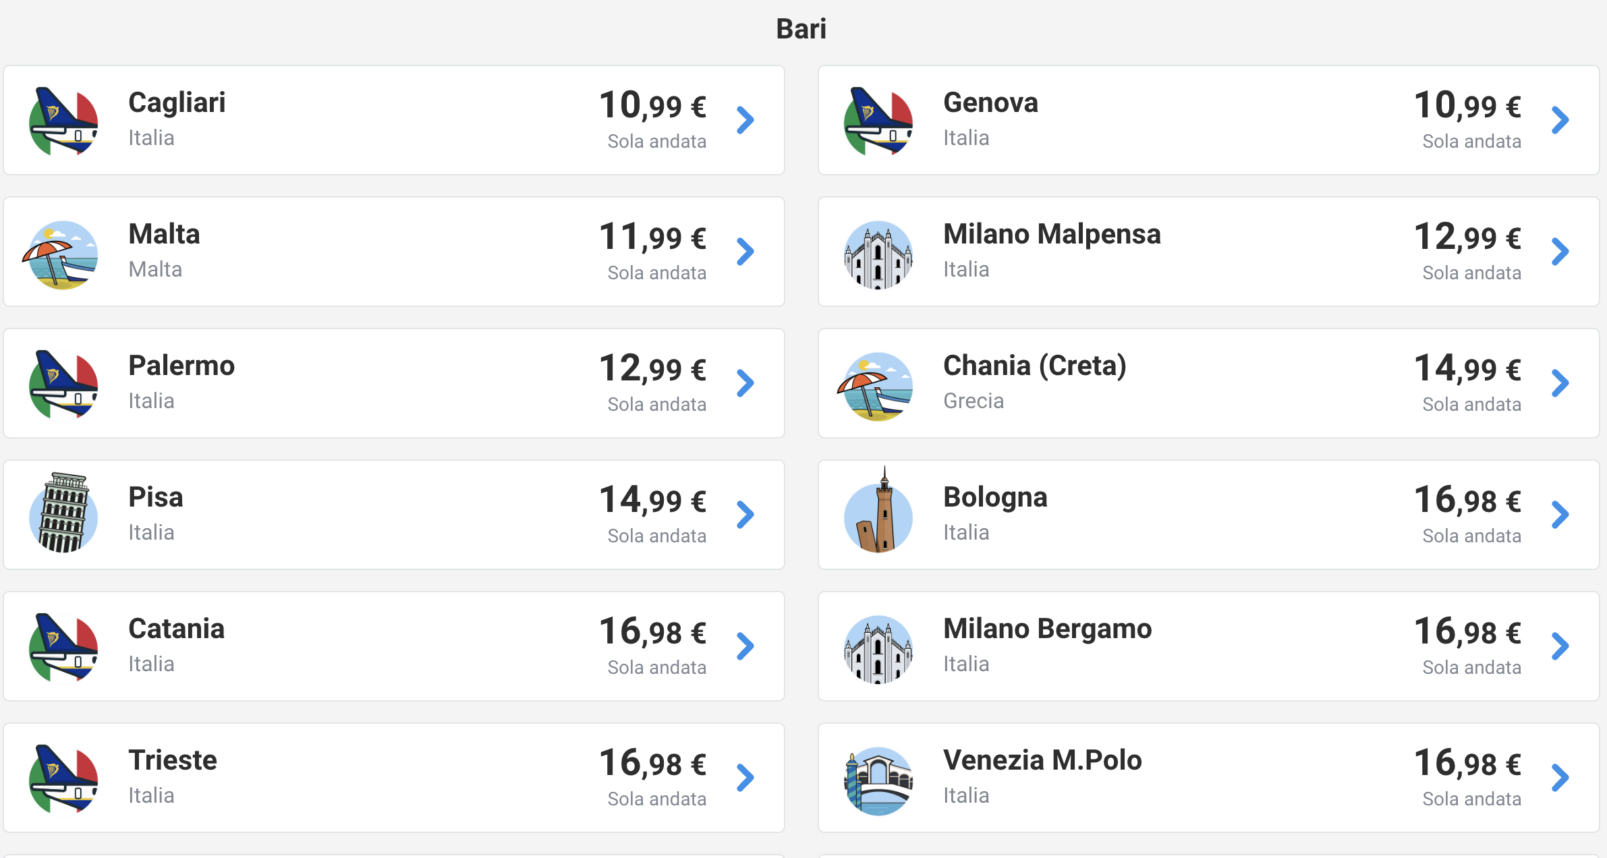Click the Ryanair plane icon beside Genova
1607x858 pixels.
coord(878,121)
